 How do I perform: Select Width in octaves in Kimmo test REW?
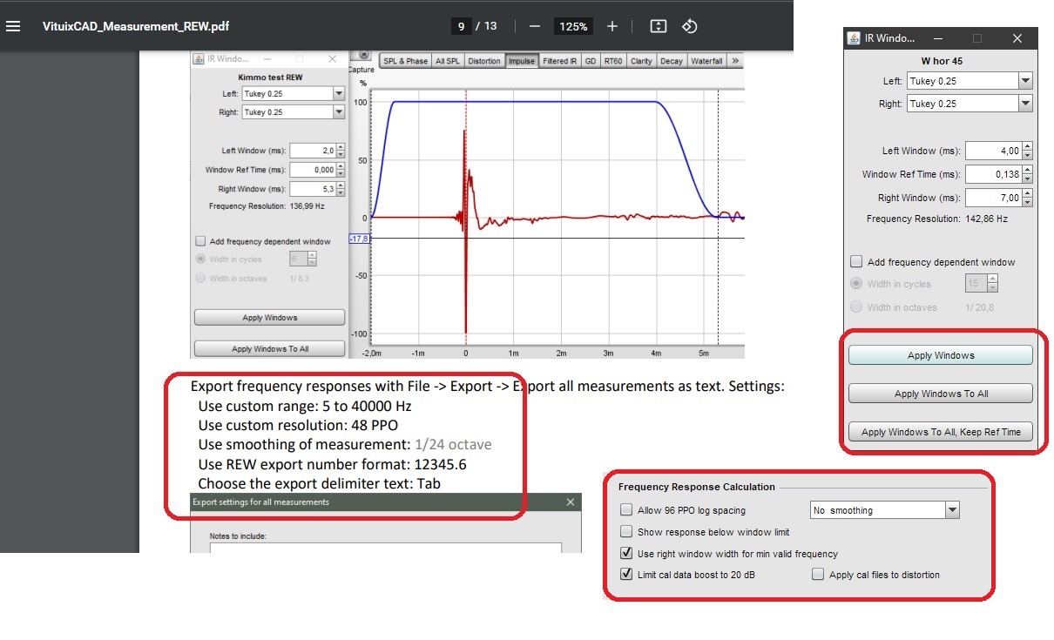(201, 278)
